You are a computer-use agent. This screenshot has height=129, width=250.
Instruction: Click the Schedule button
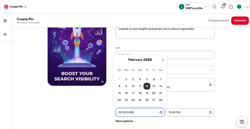[240, 20]
